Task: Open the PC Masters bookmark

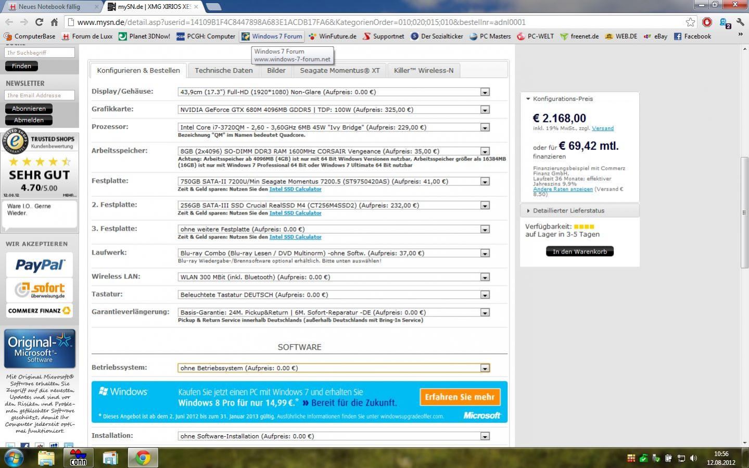Action: 490,36
